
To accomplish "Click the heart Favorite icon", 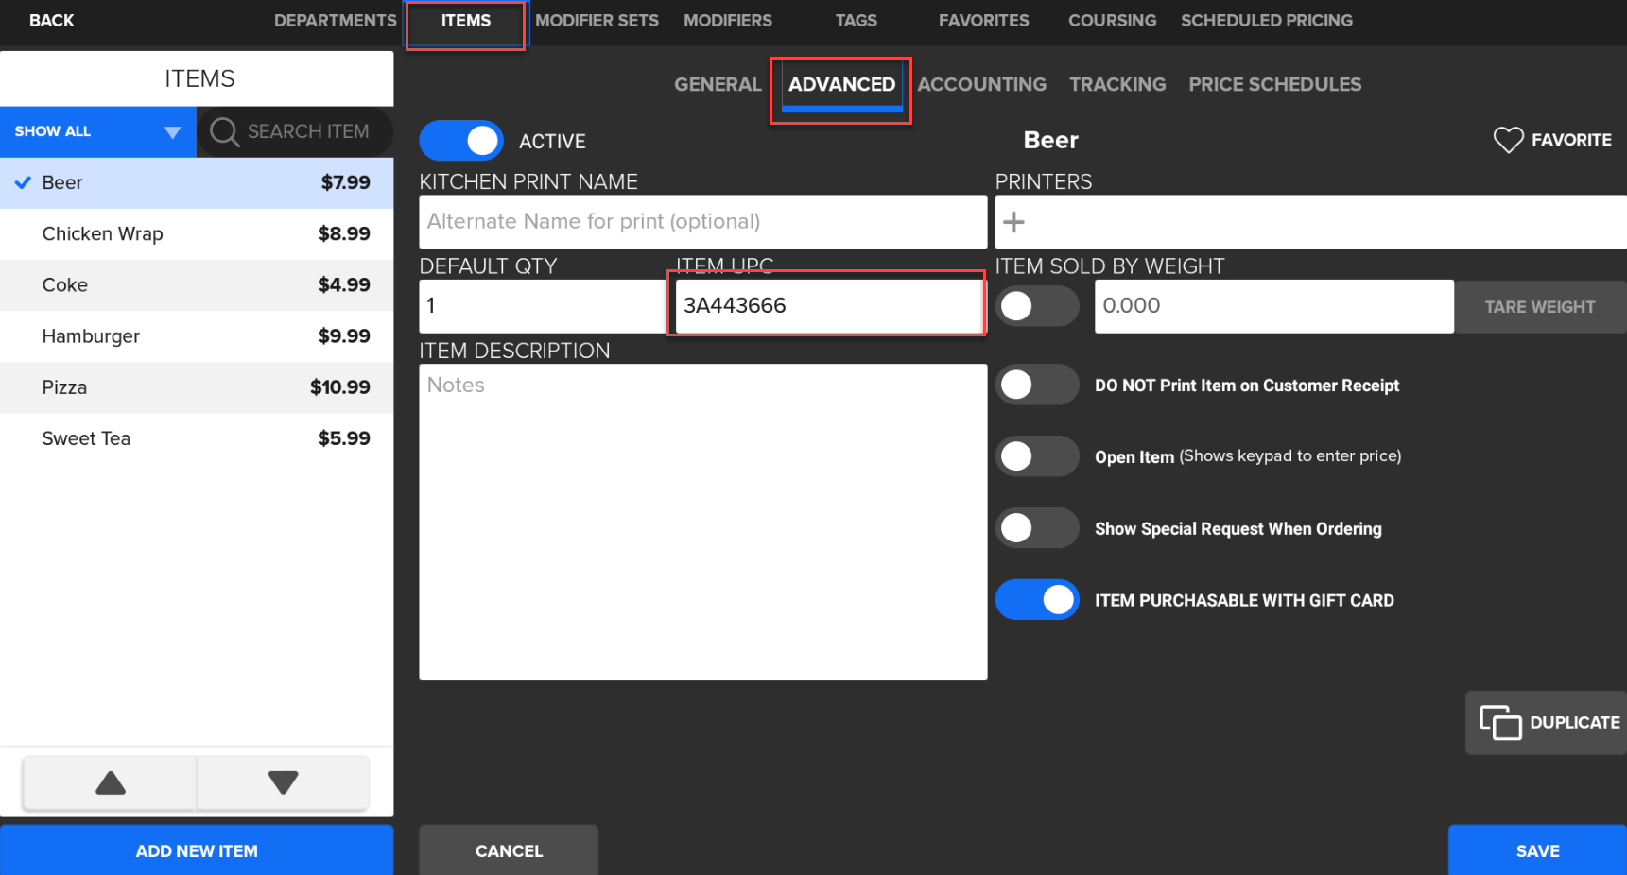I will 1507,140.
